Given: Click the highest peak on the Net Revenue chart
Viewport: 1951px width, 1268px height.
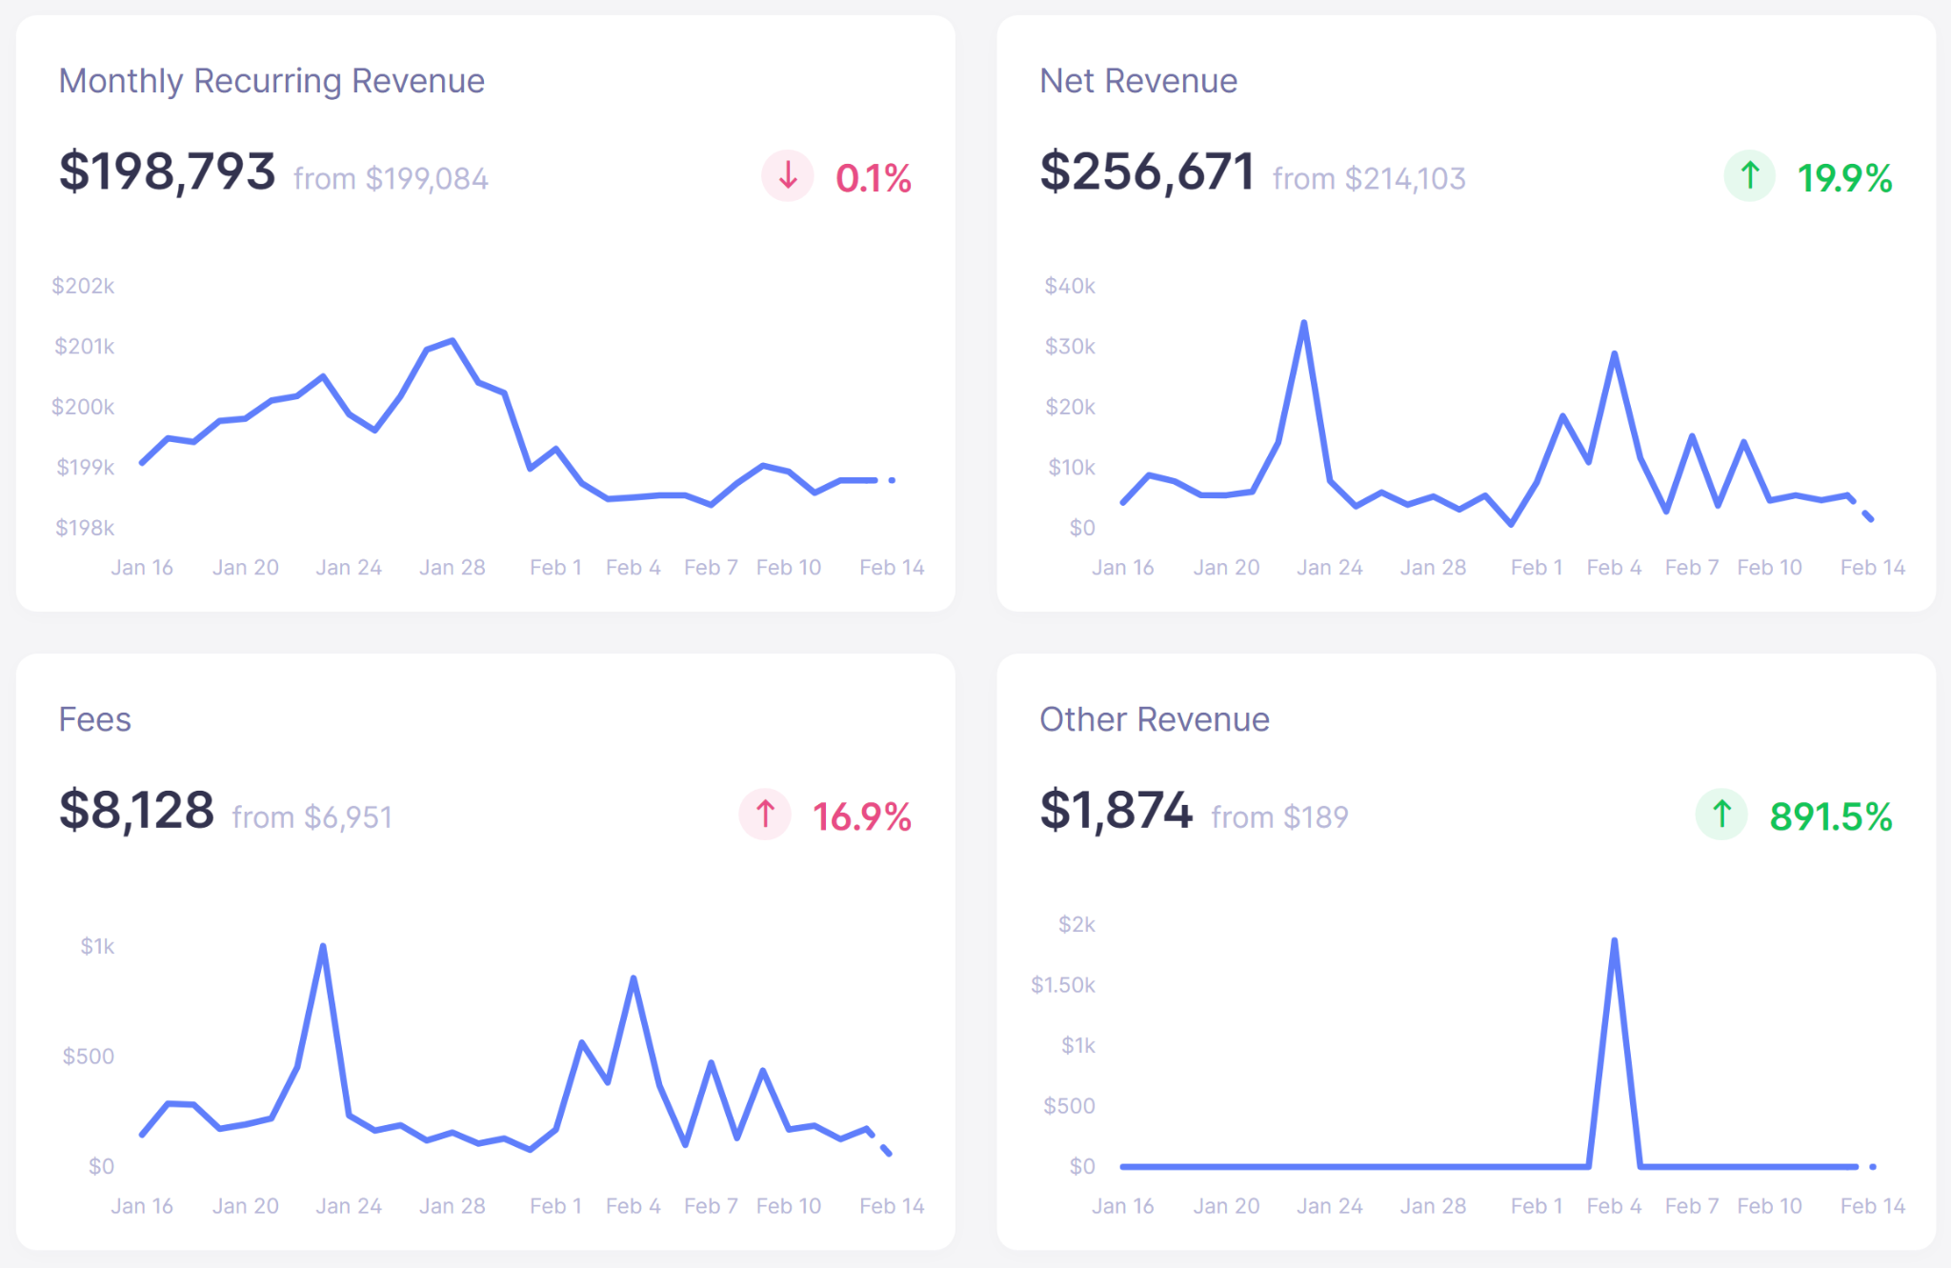Looking at the screenshot, I should click(x=1303, y=323).
